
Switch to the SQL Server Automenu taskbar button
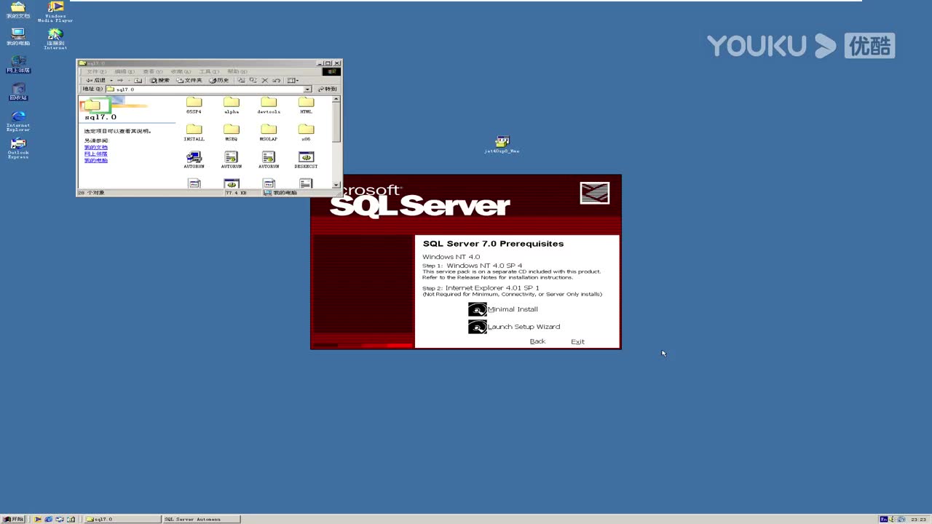point(202,519)
